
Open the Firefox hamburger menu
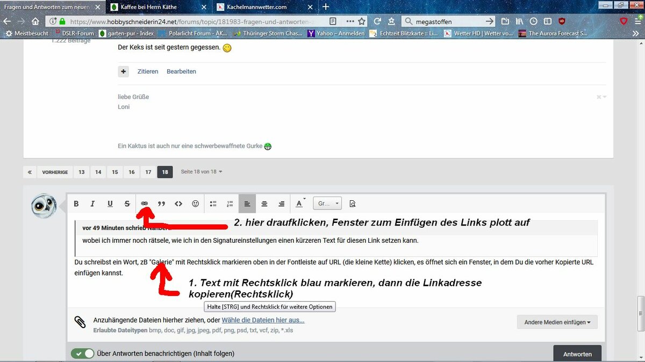pyautogui.click(x=637, y=21)
